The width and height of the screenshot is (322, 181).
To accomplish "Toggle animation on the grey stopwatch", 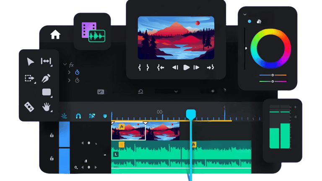I will pos(77,81).
